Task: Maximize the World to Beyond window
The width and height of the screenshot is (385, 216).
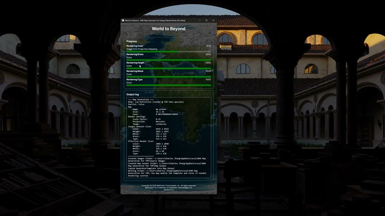Action: click(206, 20)
